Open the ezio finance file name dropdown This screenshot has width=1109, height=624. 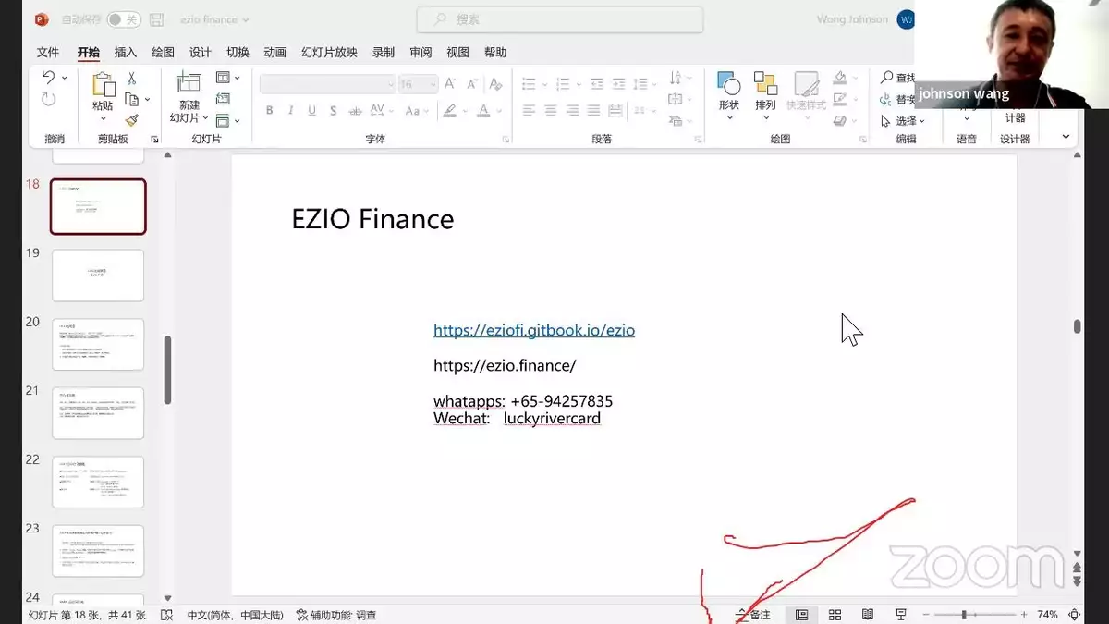coord(214,19)
